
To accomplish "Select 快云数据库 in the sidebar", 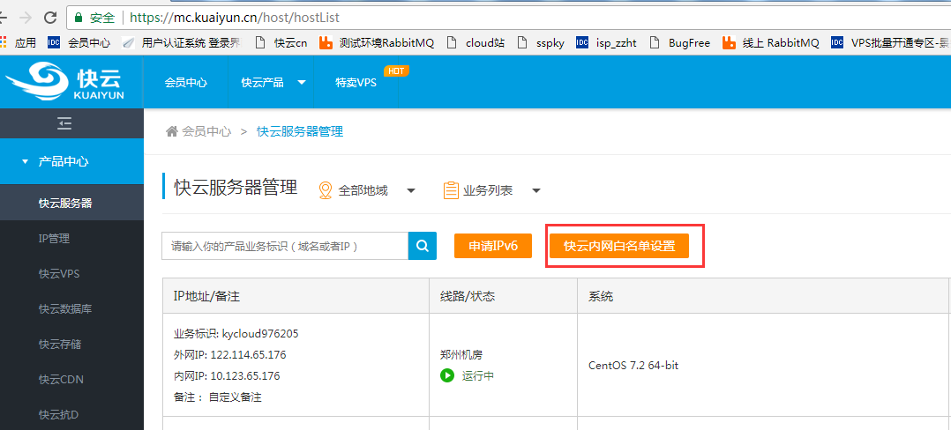I will [x=65, y=308].
